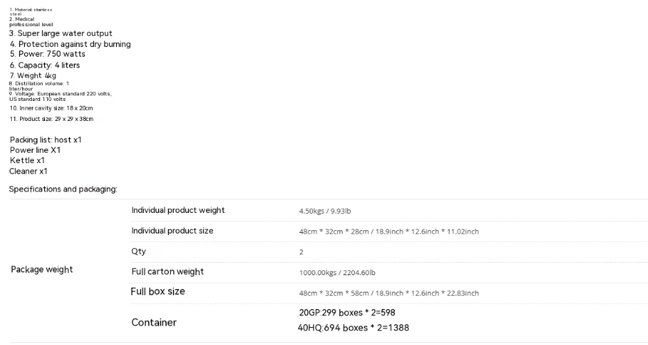
Task: Click the 'Product size: 29 x 29 x 38cm' line
Action: click(51, 119)
